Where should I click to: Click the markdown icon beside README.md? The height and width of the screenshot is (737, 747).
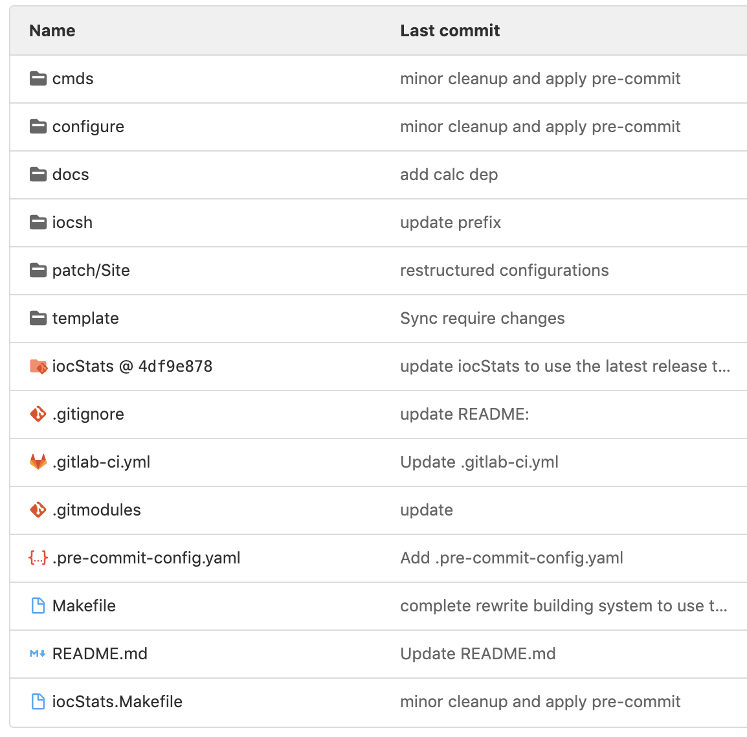coord(38,654)
